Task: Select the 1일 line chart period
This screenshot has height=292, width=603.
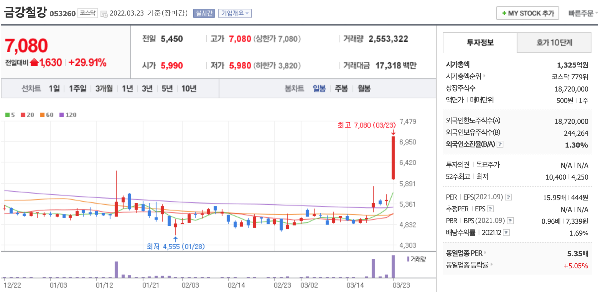Action: point(54,89)
